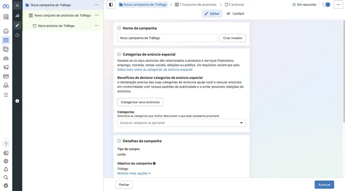345x191 pixels.
Task: Open options menu for Novo anúncio de Tráfego
Action: point(97,26)
